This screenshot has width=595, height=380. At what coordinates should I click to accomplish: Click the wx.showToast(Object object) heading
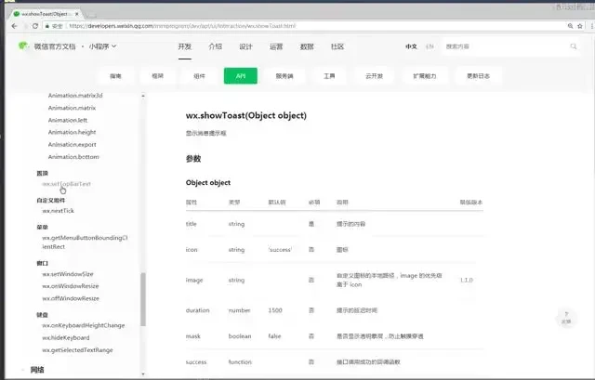pos(245,115)
